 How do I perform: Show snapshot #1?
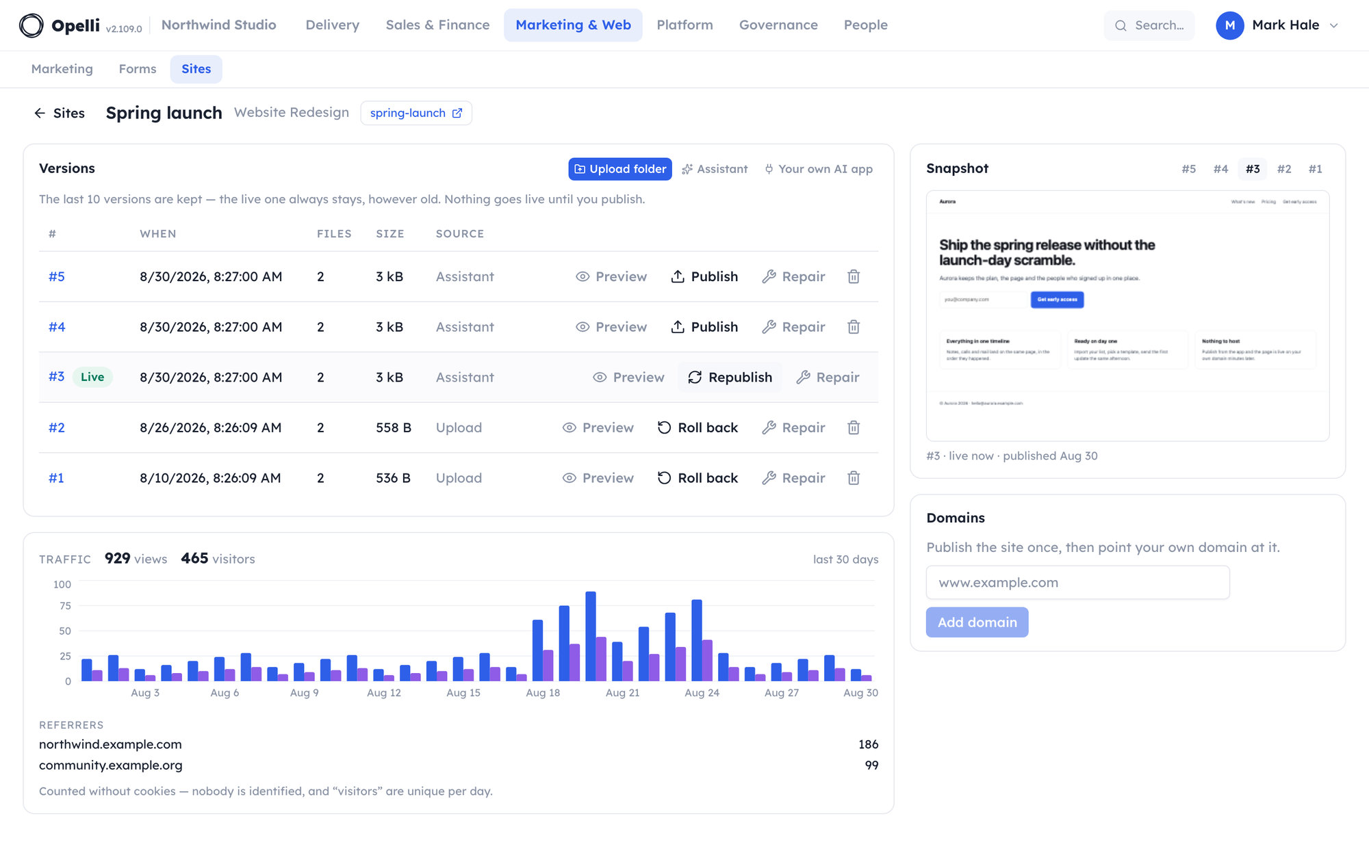[1316, 169]
